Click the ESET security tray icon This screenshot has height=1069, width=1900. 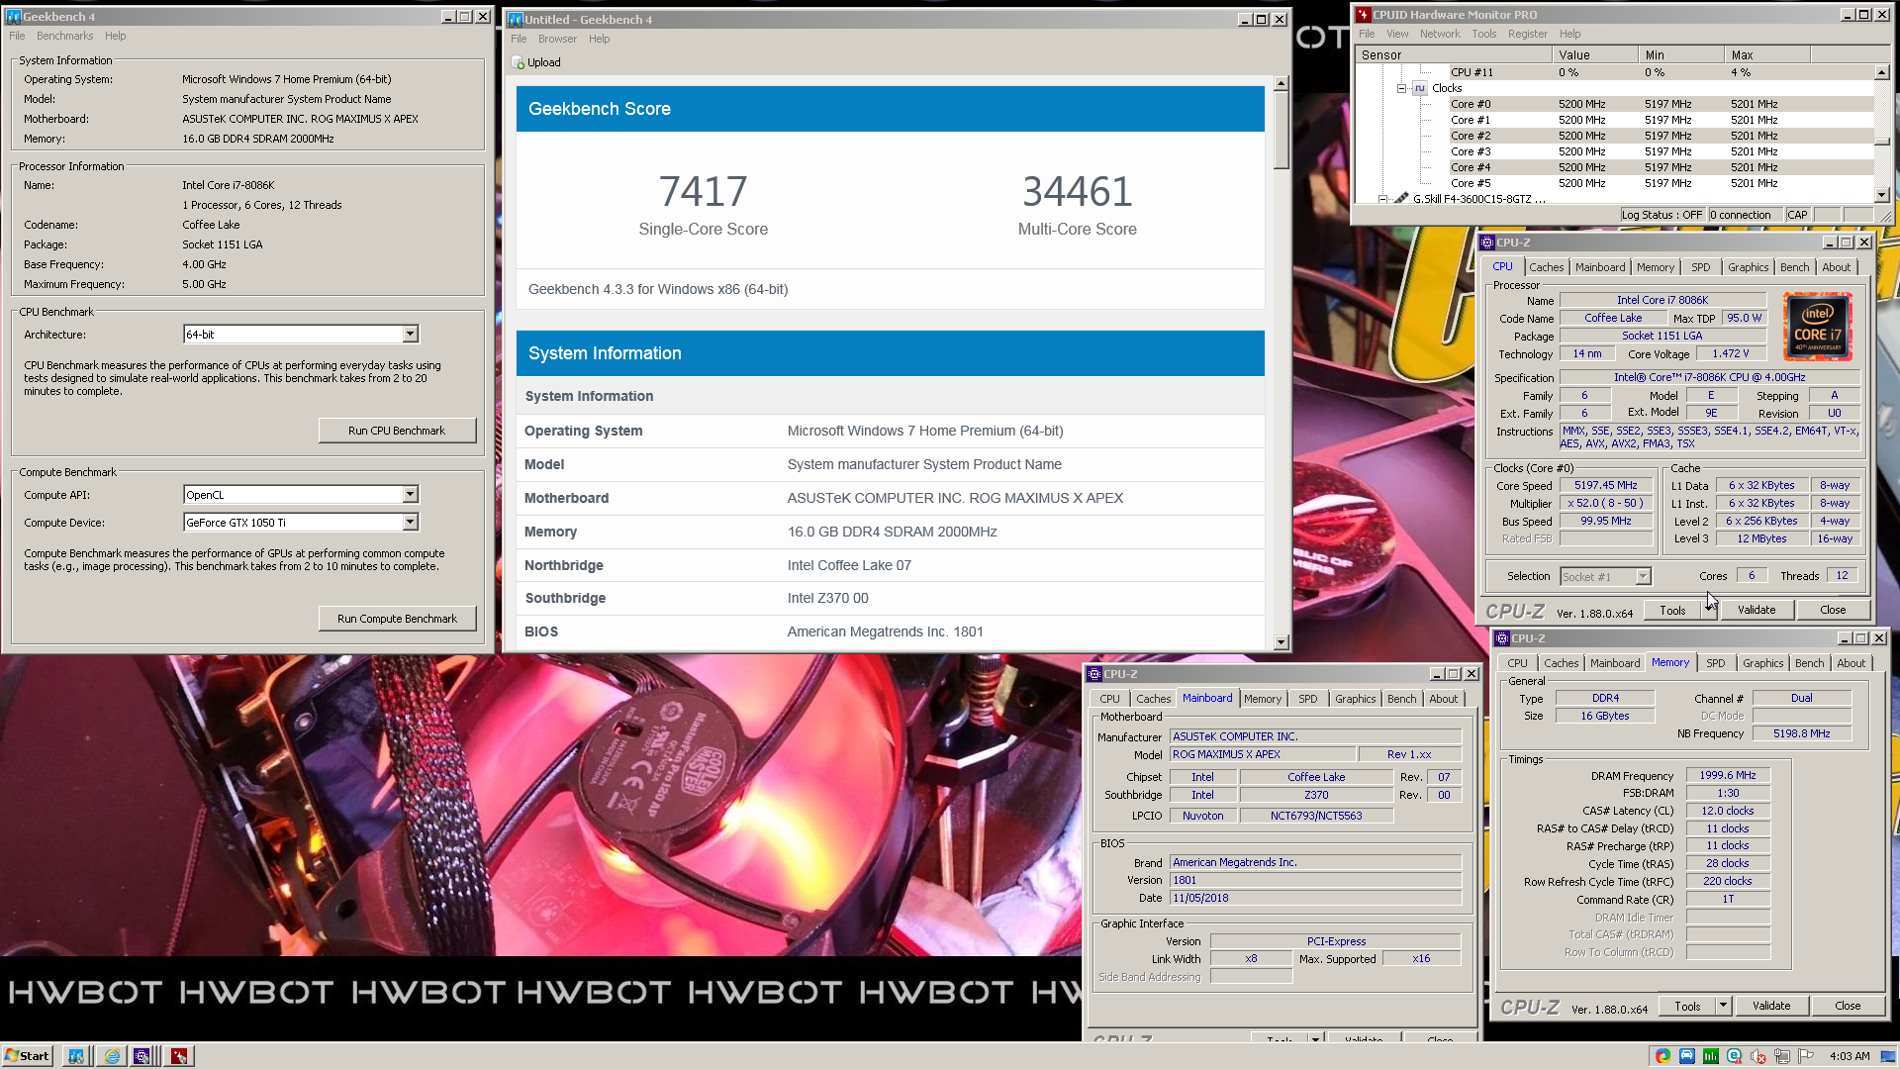click(1735, 1056)
